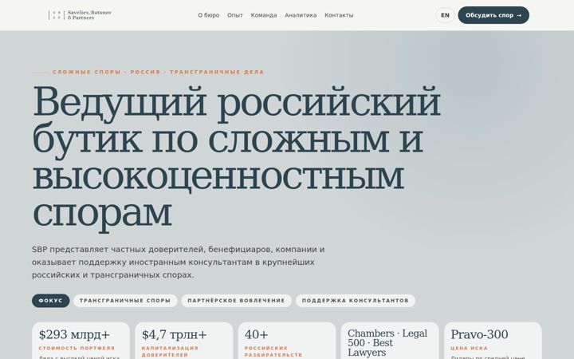The height and width of the screenshot is (359, 574).
Task: Choose the Партнёрское вовлечение pill
Action: click(x=236, y=301)
